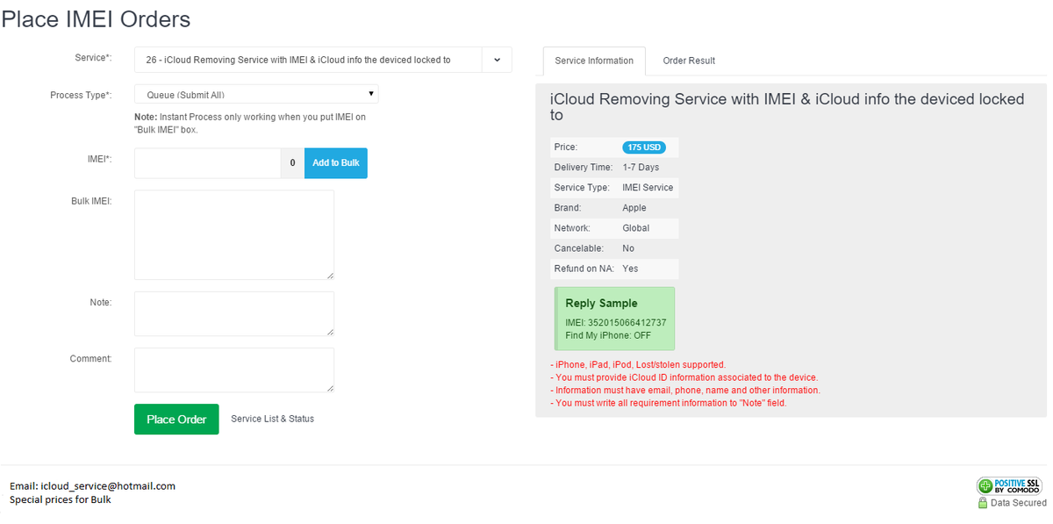The height and width of the screenshot is (524, 1053).
Task: Click the IMEI: 352015066412737 sample text
Action: click(616, 322)
